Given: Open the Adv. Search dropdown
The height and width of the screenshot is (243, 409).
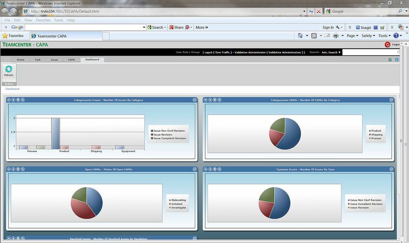Looking at the screenshot, I should (x=331, y=53).
